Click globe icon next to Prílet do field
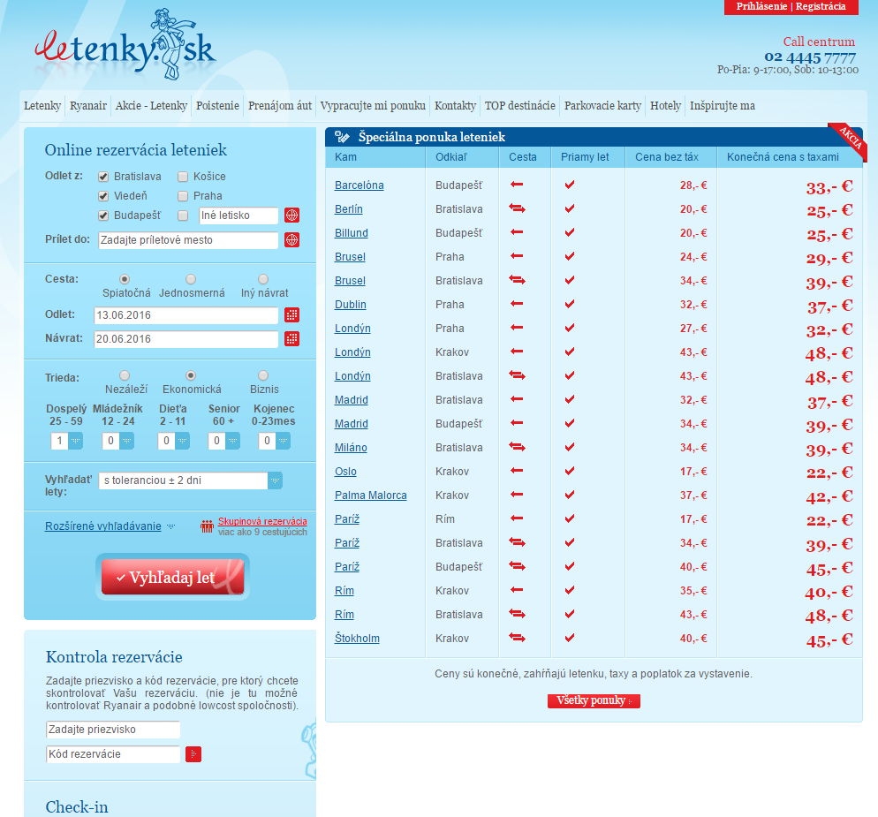This screenshot has height=817, width=878. pos(292,240)
